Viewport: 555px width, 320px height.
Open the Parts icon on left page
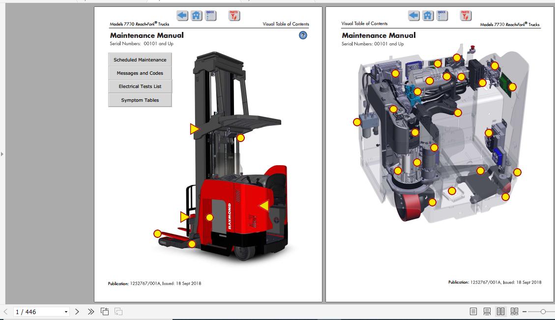tap(234, 16)
